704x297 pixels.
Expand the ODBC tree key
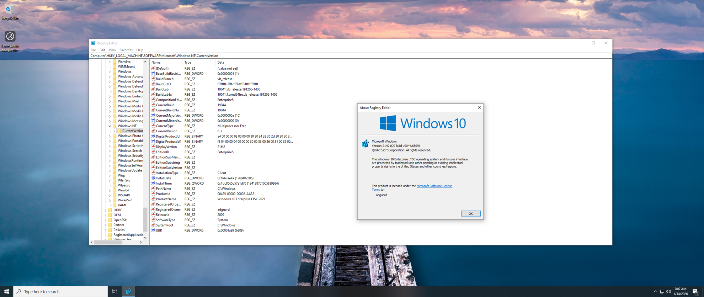point(106,210)
